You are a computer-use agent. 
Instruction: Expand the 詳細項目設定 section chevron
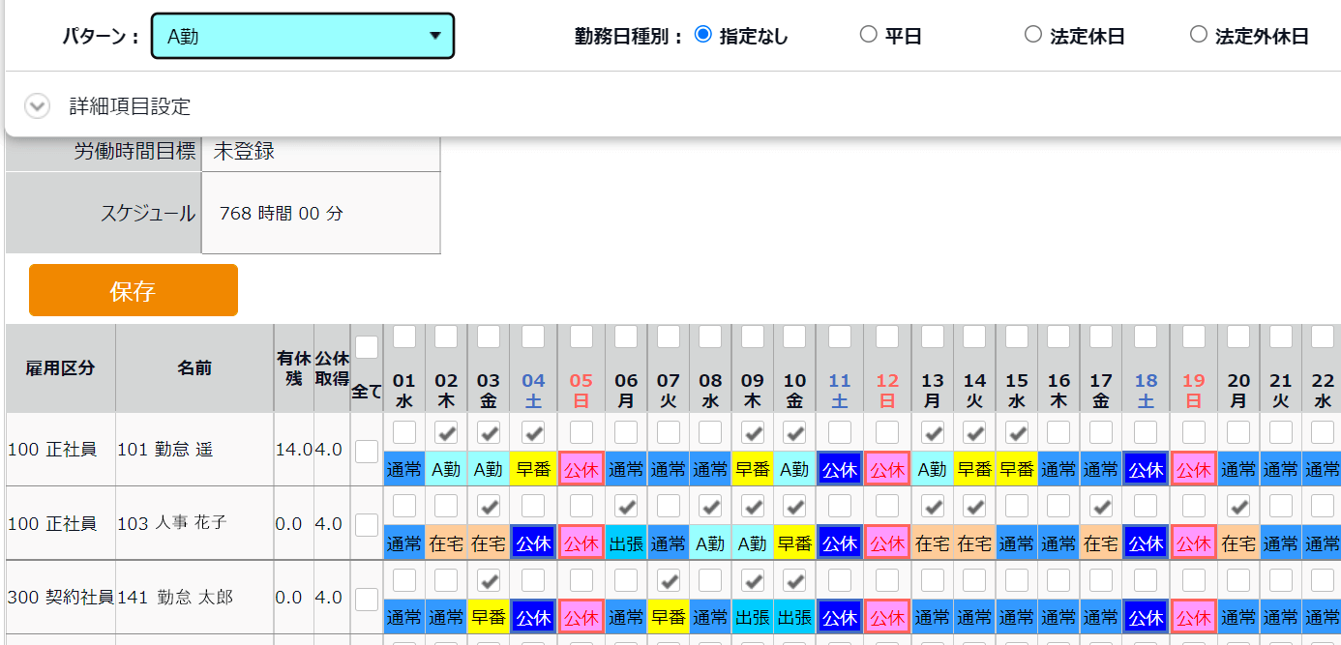37,106
